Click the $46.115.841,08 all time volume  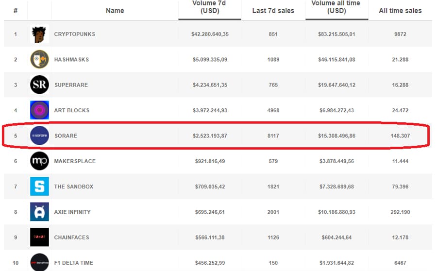click(x=336, y=59)
